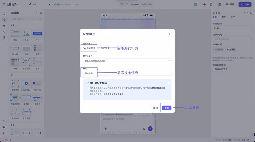Click the 页面路径 field with /index
This screenshot has width=255, height=142.
point(233,28)
